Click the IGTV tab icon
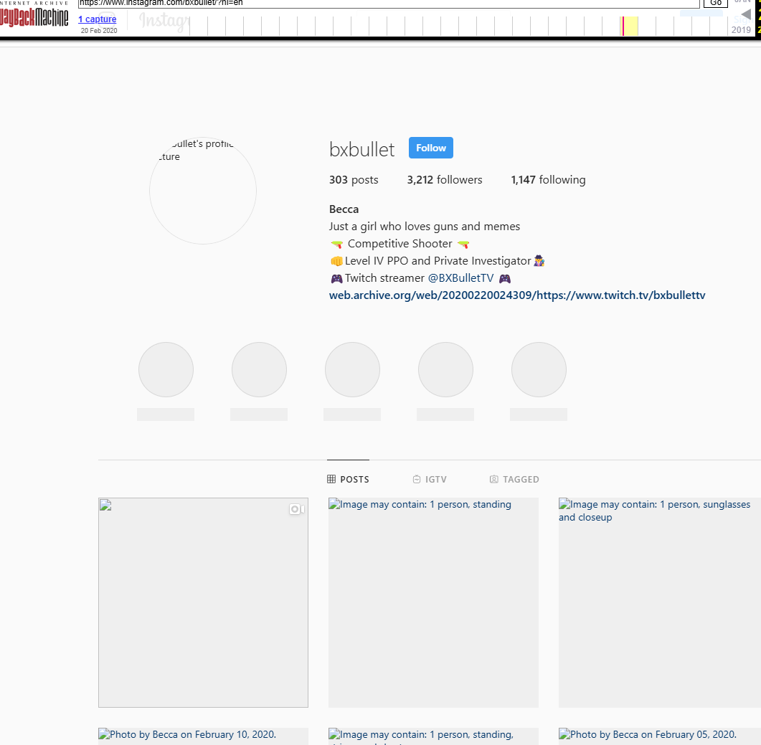Image resolution: width=761 pixels, height=745 pixels. (x=417, y=479)
